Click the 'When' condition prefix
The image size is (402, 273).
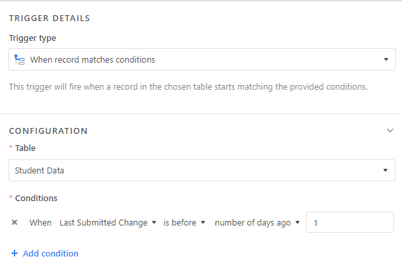pos(40,222)
